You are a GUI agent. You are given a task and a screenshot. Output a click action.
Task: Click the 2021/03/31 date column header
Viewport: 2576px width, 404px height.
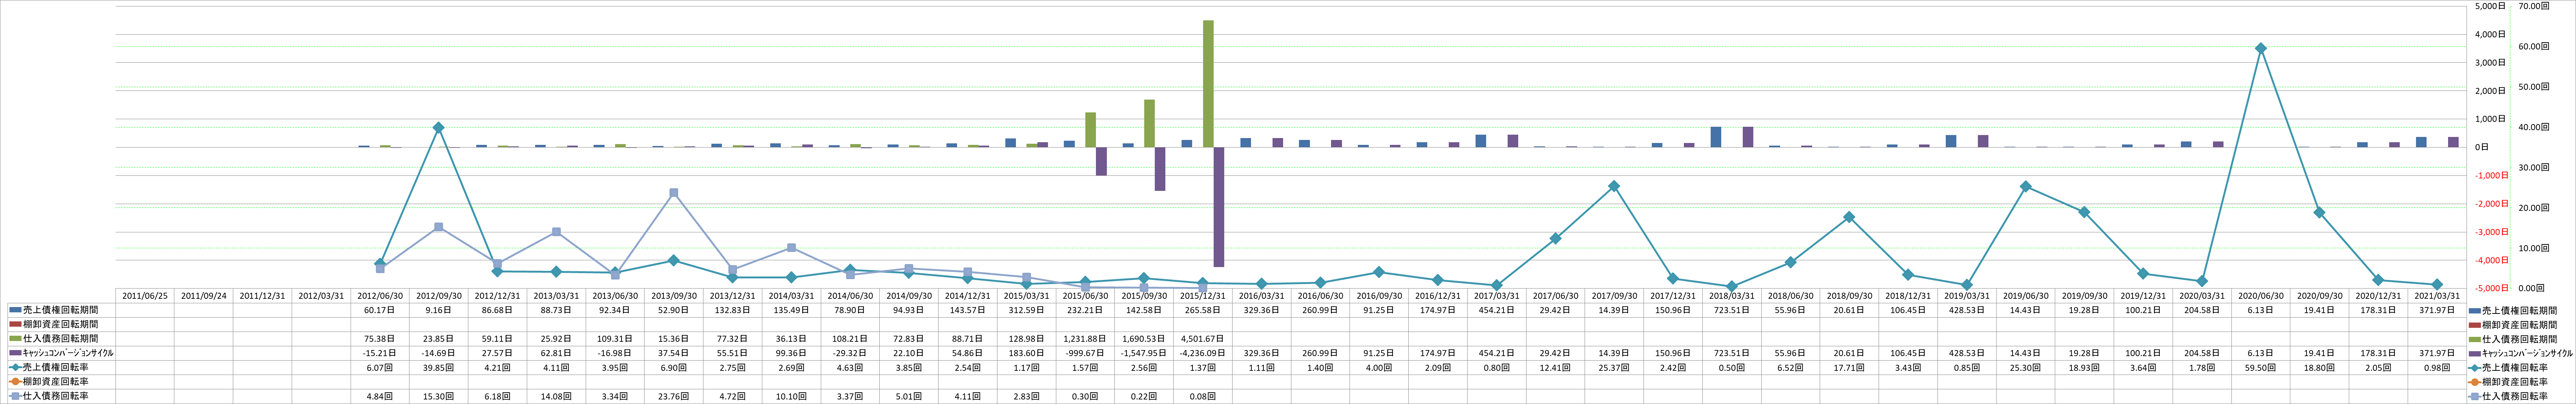pyautogui.click(x=2437, y=296)
